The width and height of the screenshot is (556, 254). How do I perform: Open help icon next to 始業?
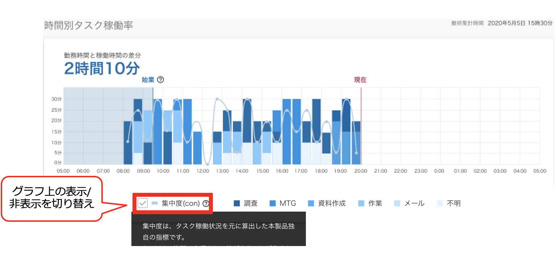(161, 80)
